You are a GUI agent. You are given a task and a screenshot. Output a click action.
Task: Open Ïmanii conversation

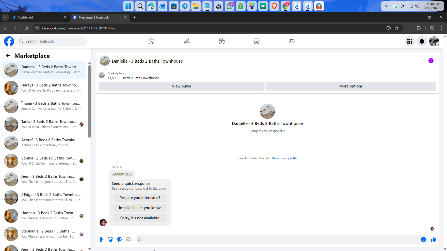tap(44, 106)
